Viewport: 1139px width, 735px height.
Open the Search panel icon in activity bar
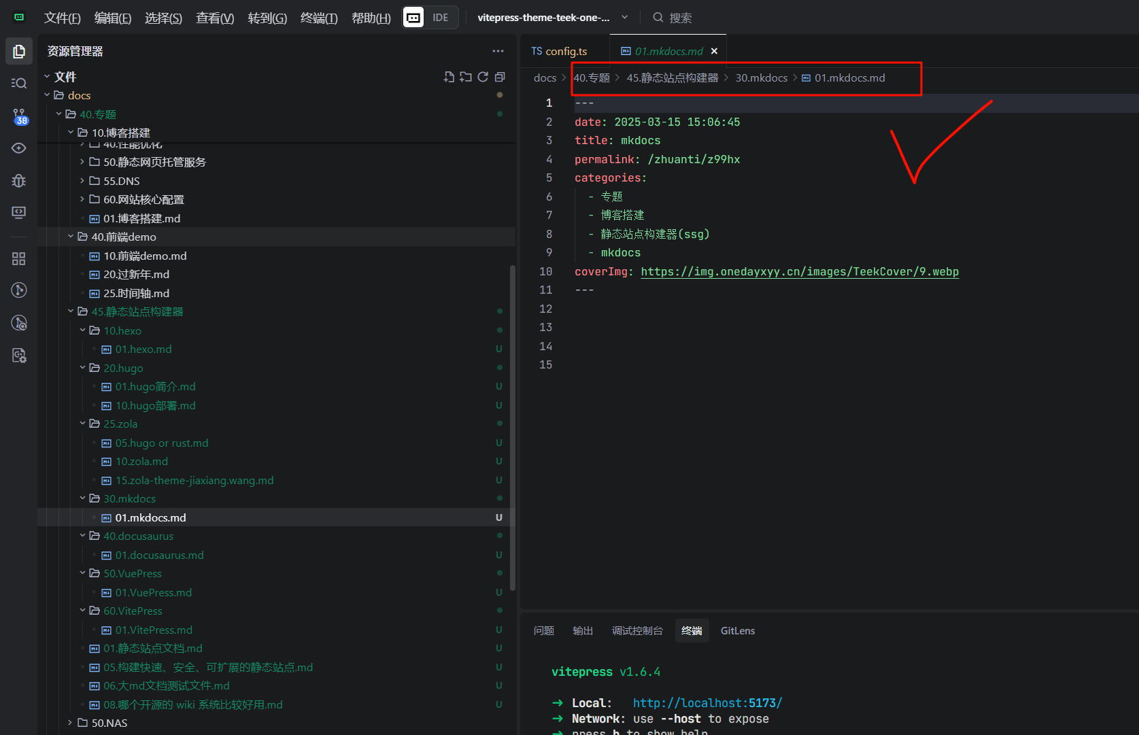pos(19,83)
